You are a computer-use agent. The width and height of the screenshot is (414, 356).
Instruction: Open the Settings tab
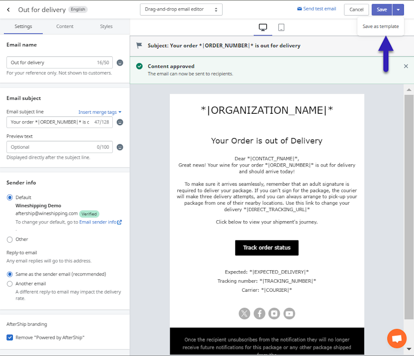(23, 26)
